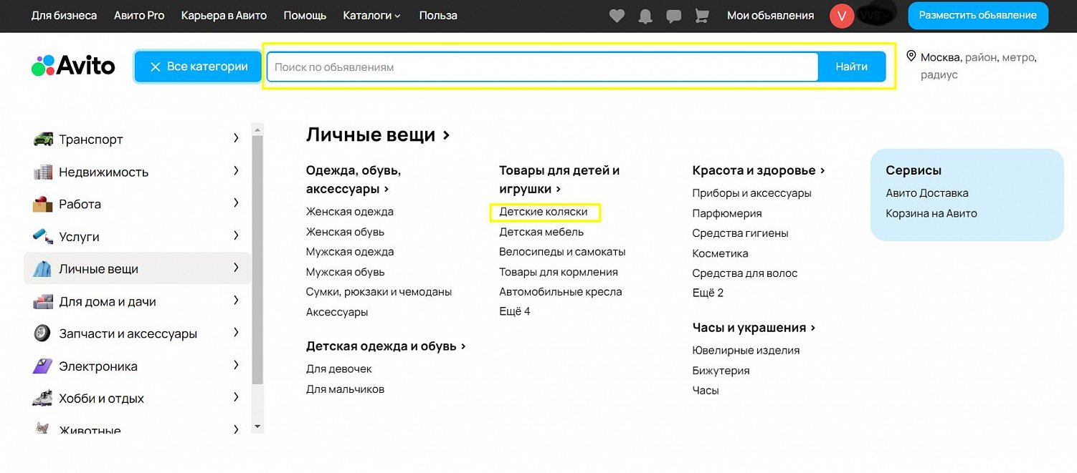Viewport: 1077px width, 473px height.
Task: Expand the Недвижимость category arrow
Action: point(236,170)
